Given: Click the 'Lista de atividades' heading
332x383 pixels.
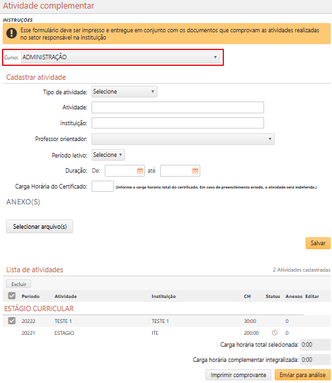Looking at the screenshot, I should [35, 270].
